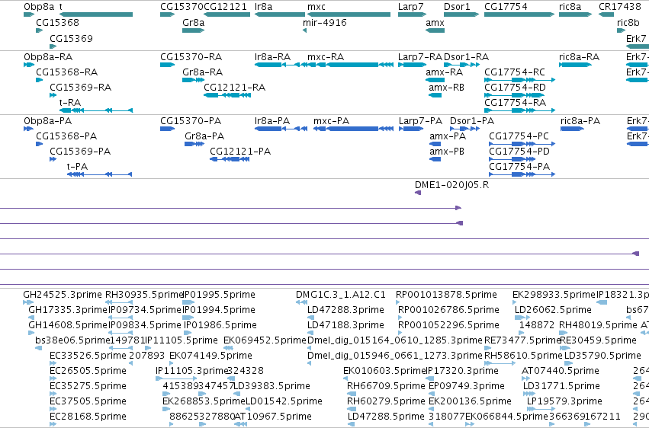Select the amx gene label
Screen dimensions: 649x428
click(x=435, y=22)
